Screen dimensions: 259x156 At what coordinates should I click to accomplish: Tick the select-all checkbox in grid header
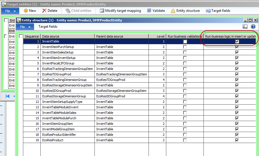21,36
